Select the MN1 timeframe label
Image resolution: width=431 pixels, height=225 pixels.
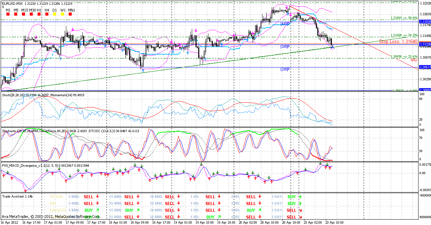pyautogui.click(x=71, y=10)
